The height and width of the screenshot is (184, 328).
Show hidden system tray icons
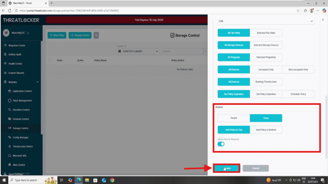click(x=286, y=180)
